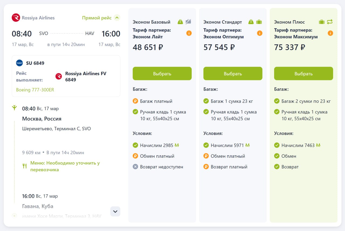Click the Aeroflot logo next to SU 6849

click(19, 63)
